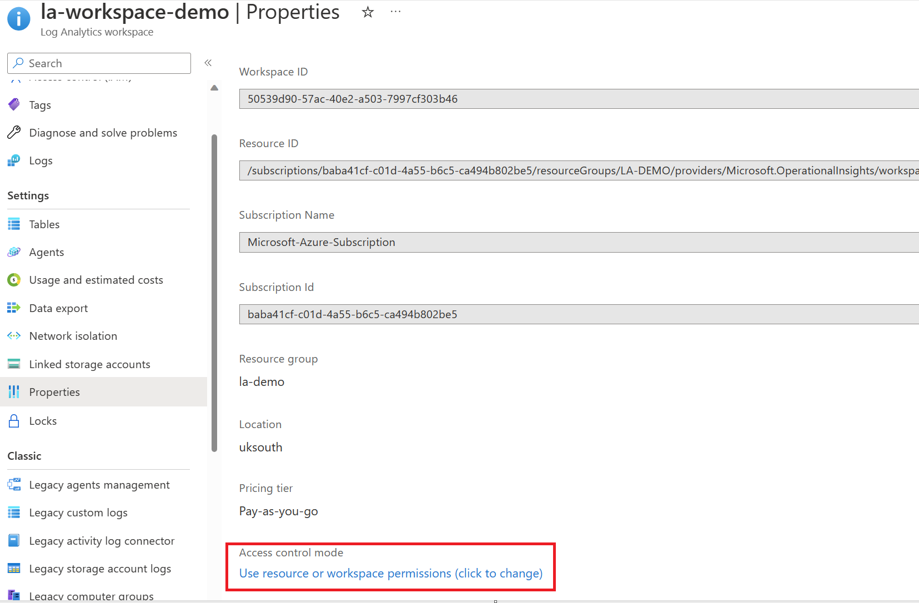Favorite this workspace with the star icon
919x603 pixels.
pos(367,11)
